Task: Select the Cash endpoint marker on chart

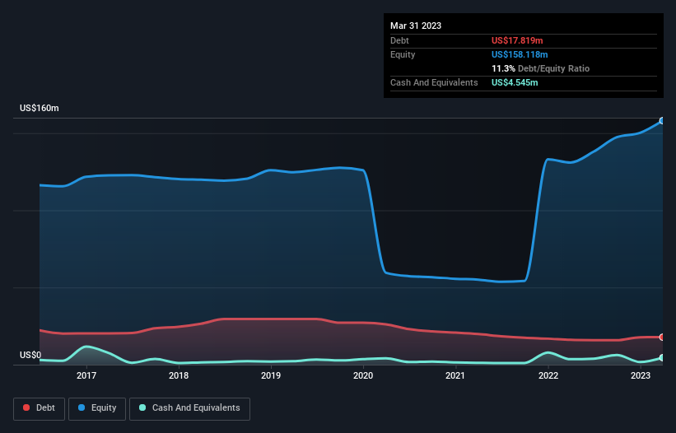Action: [662, 357]
